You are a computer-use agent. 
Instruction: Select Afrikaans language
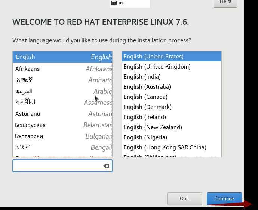[x=62, y=69]
